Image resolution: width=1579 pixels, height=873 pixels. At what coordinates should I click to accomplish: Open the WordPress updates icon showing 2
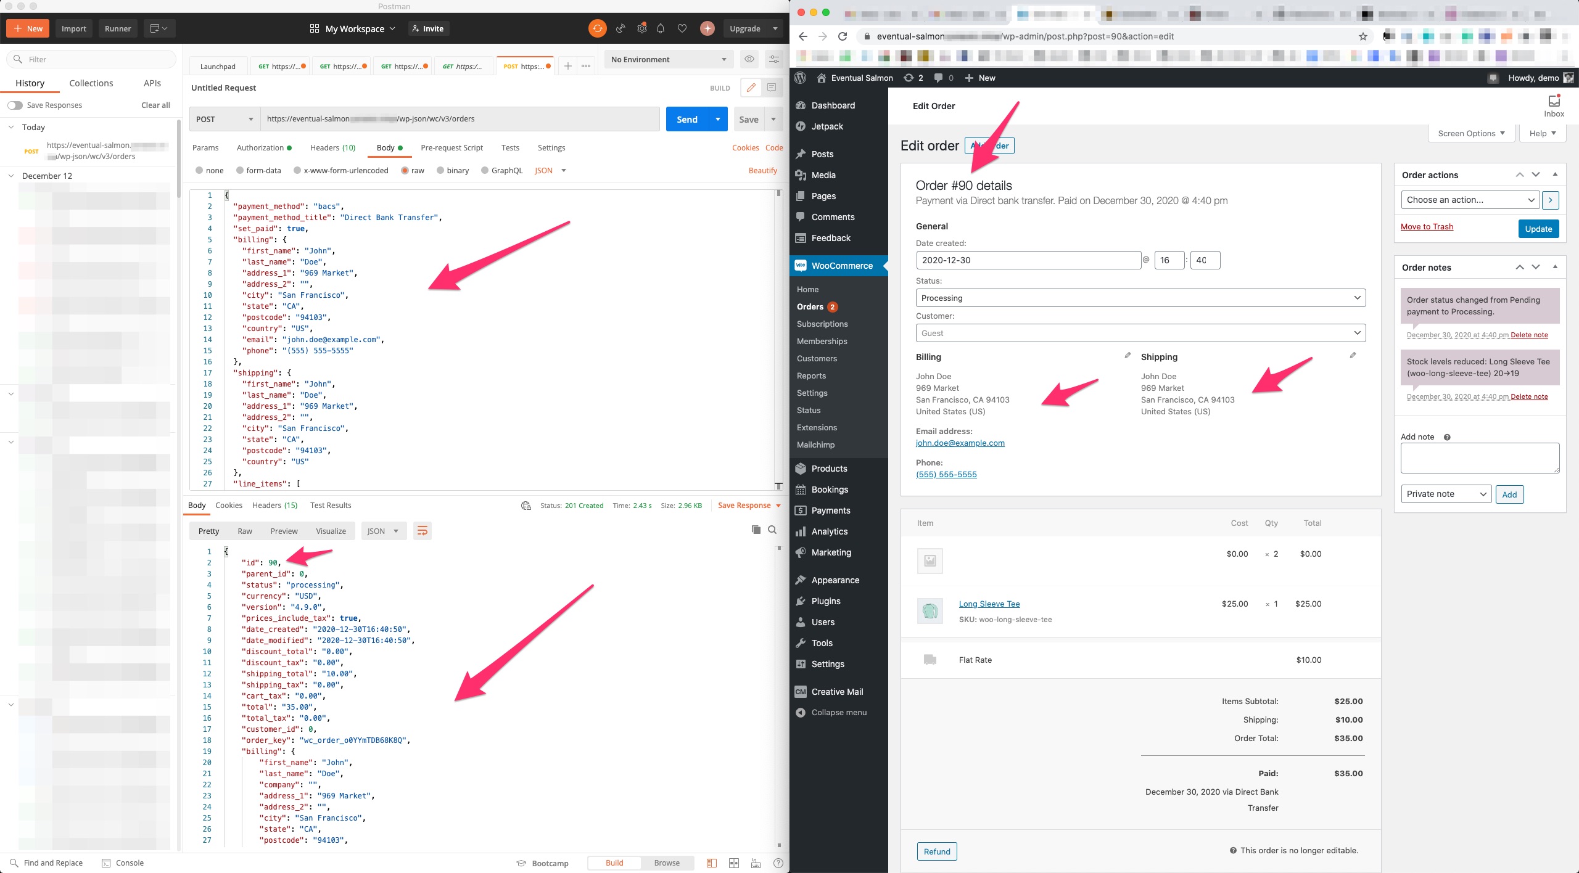point(913,78)
